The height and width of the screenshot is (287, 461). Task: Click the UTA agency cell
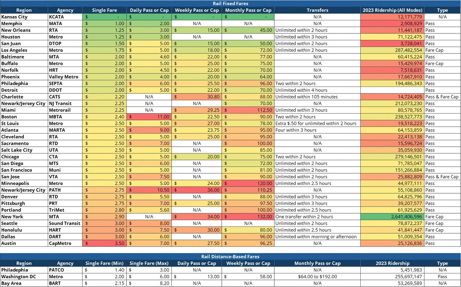click(65, 150)
